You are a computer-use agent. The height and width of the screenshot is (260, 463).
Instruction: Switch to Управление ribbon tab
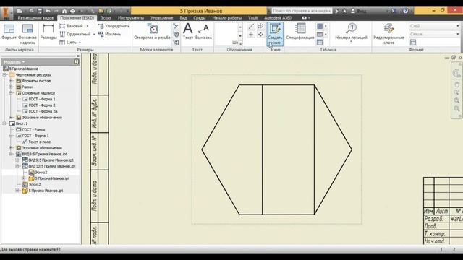pos(161,17)
